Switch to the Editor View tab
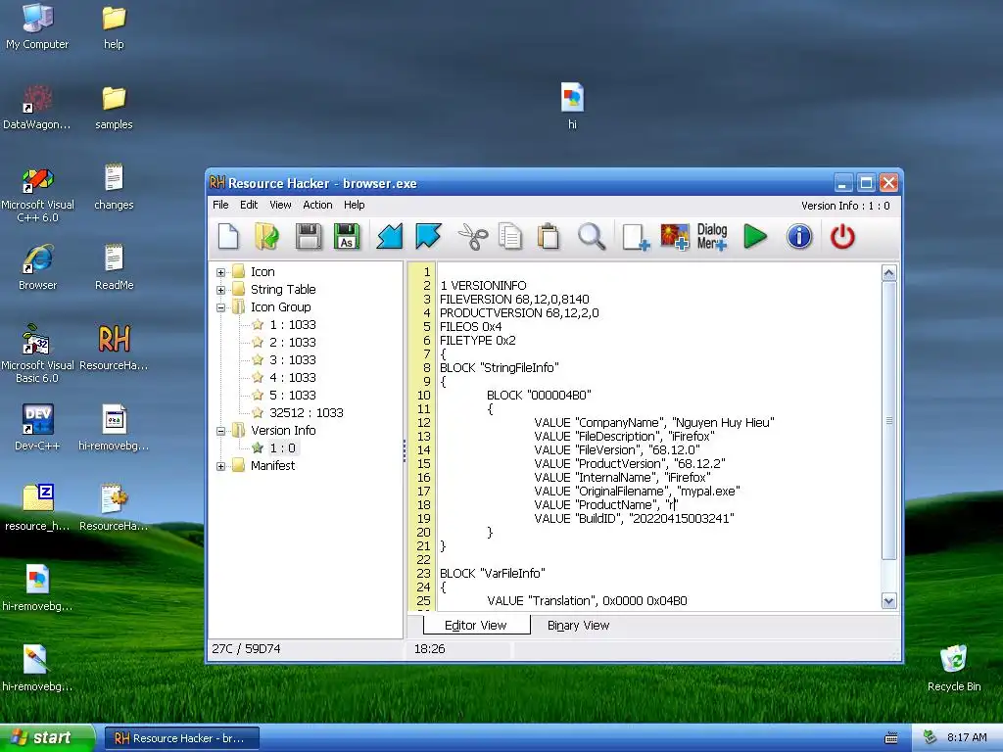The image size is (1003, 752). pyautogui.click(x=476, y=626)
